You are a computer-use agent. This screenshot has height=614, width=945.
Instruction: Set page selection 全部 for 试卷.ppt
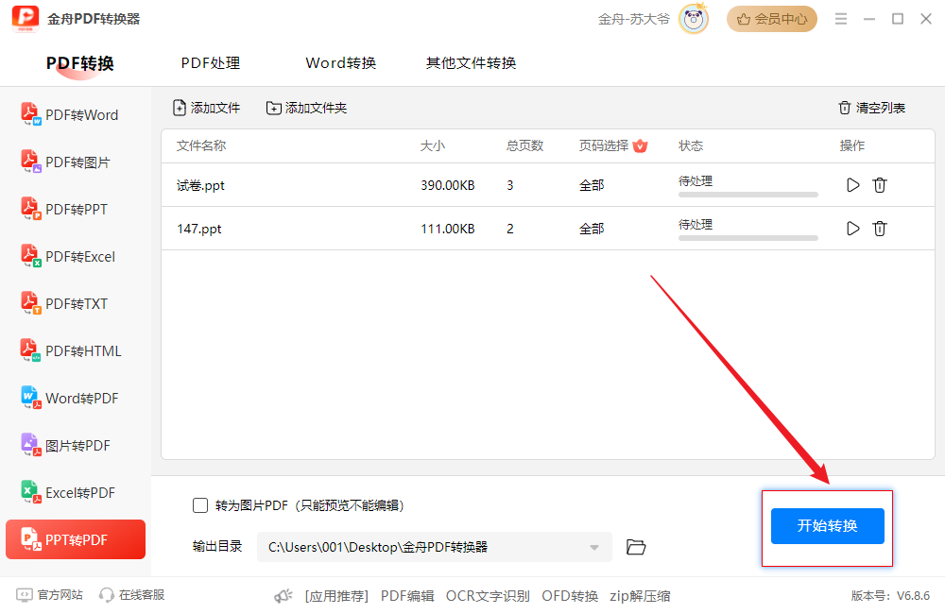click(592, 185)
